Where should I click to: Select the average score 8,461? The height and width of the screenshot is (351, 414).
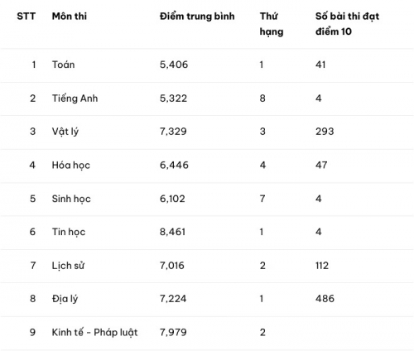(172, 232)
